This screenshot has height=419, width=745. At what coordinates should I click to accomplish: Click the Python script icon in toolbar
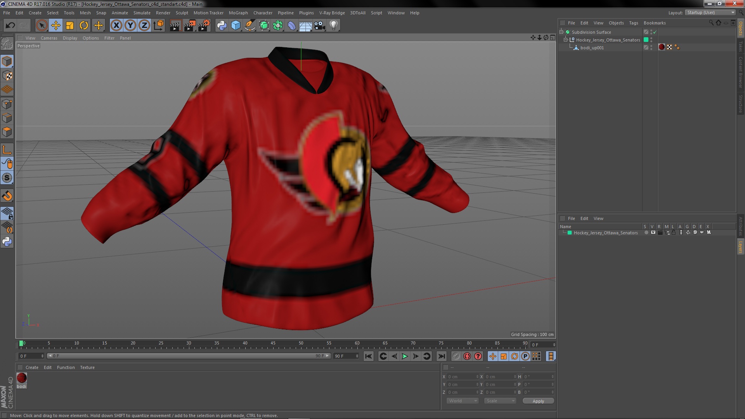(x=222, y=26)
